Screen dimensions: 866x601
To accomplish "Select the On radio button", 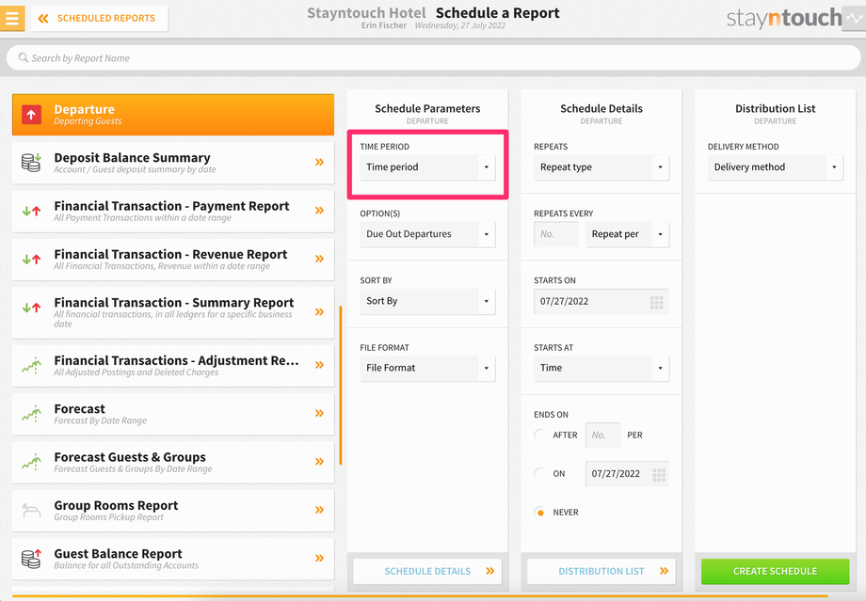I will click(x=540, y=473).
